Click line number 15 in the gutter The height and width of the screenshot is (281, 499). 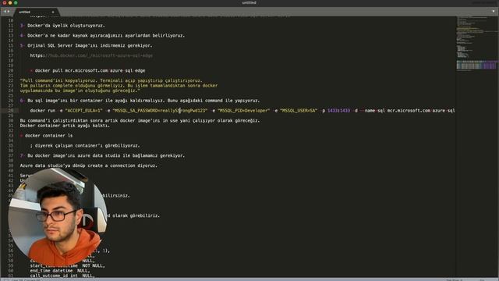(x=11, y=45)
